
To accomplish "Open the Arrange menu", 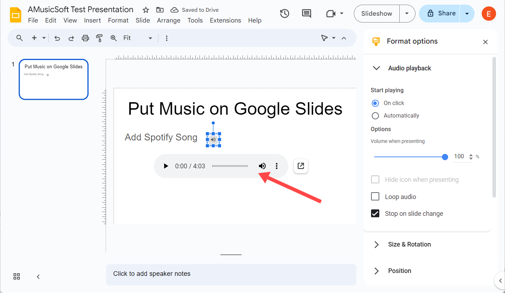I will pos(169,20).
